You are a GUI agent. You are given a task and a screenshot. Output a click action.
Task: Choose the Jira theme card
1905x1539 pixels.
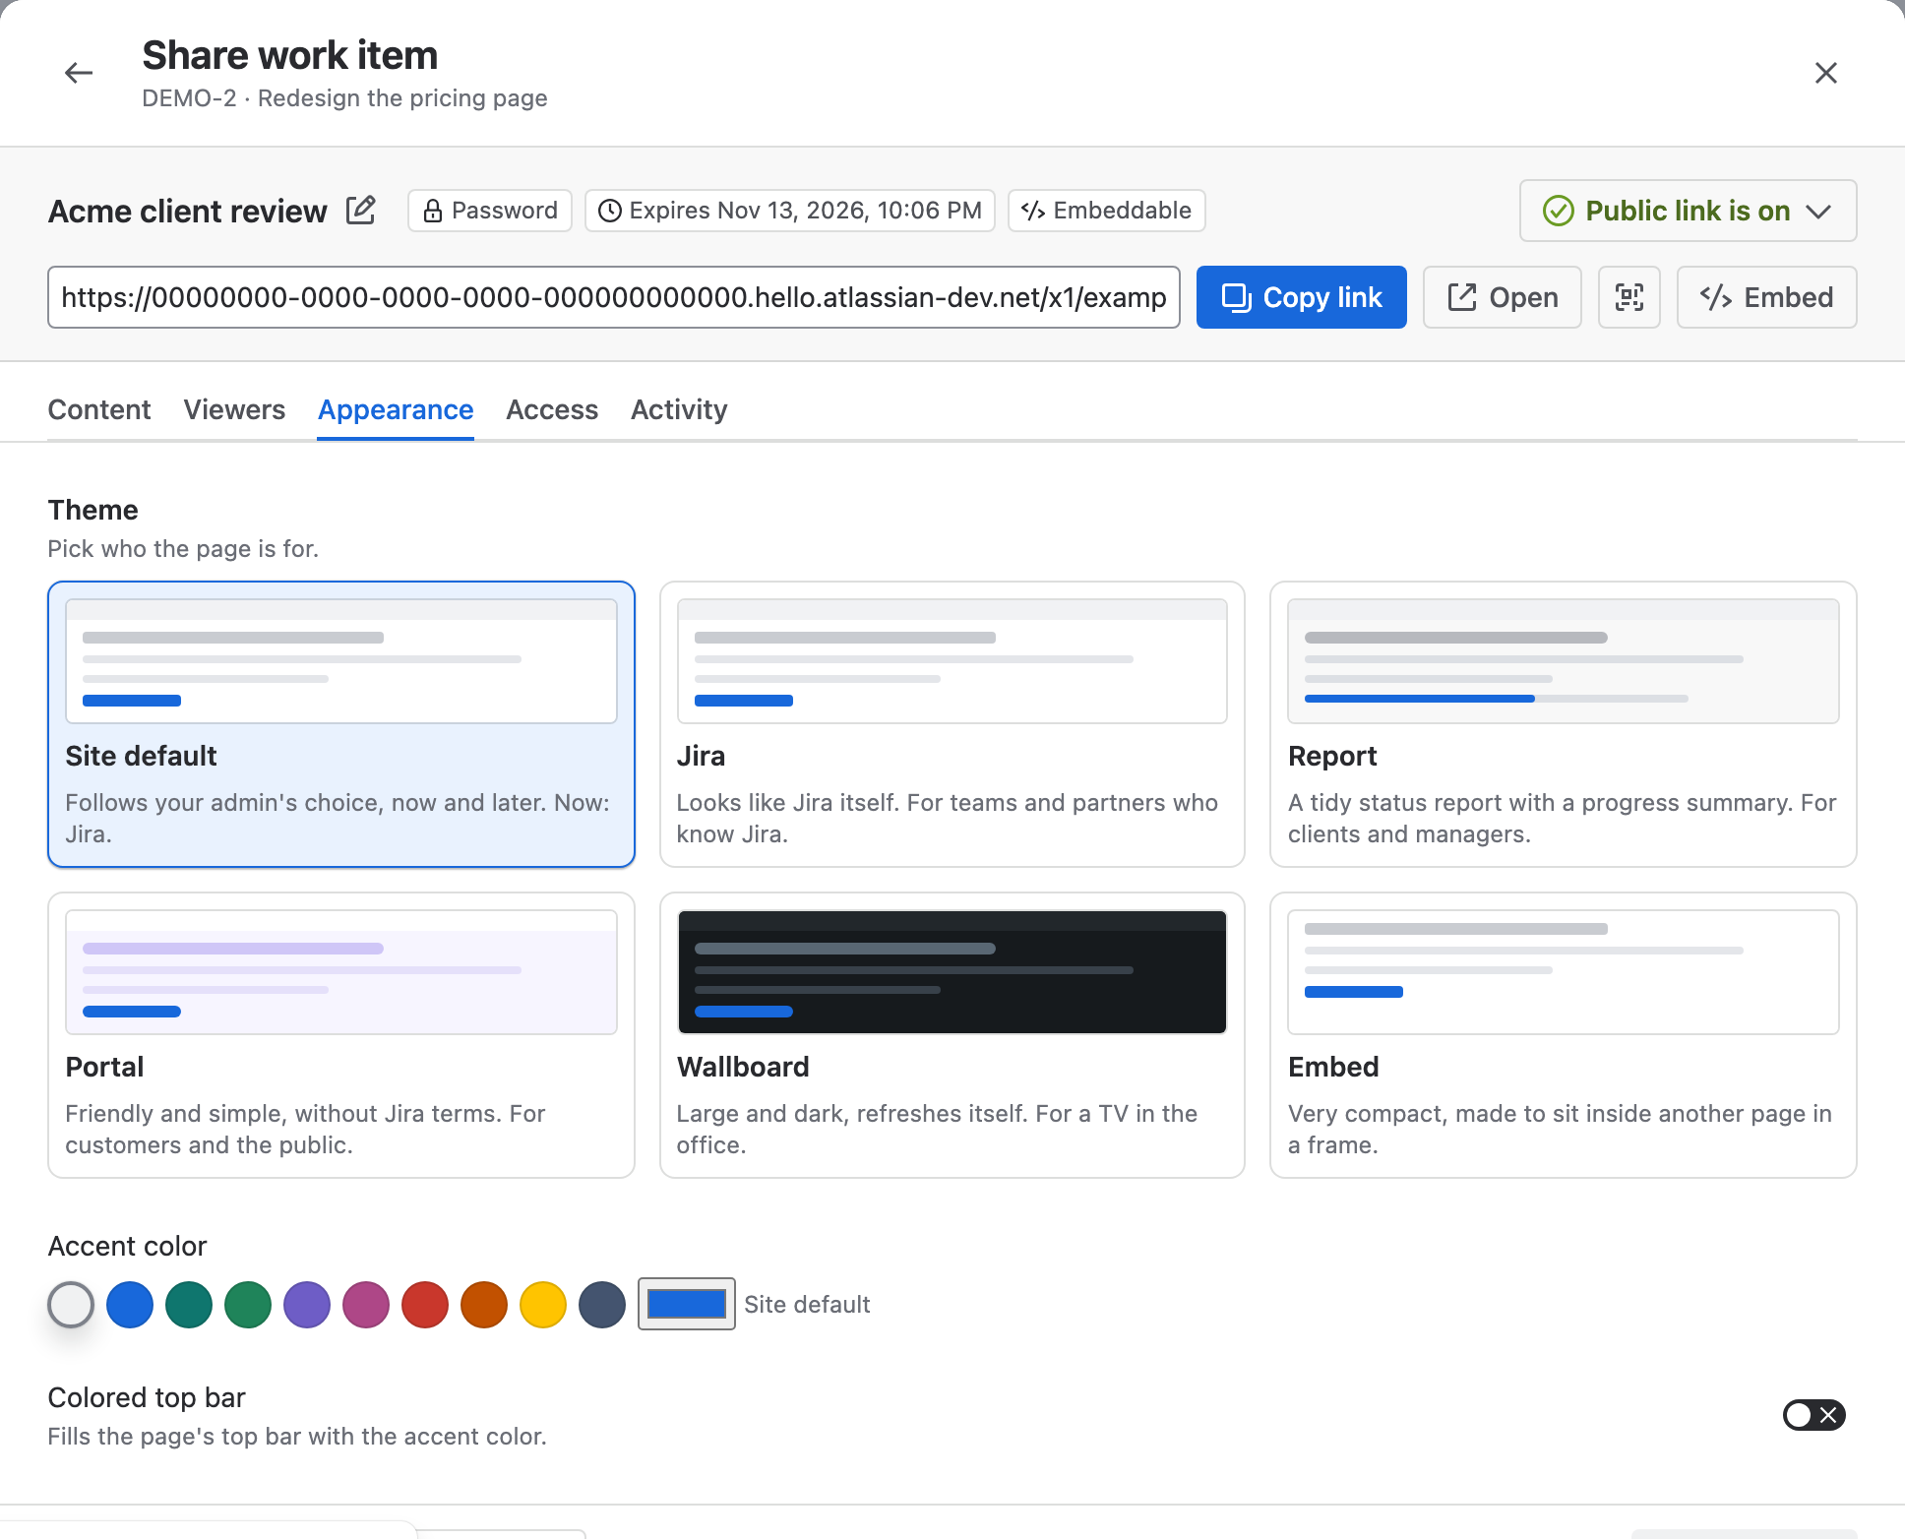pos(952,724)
